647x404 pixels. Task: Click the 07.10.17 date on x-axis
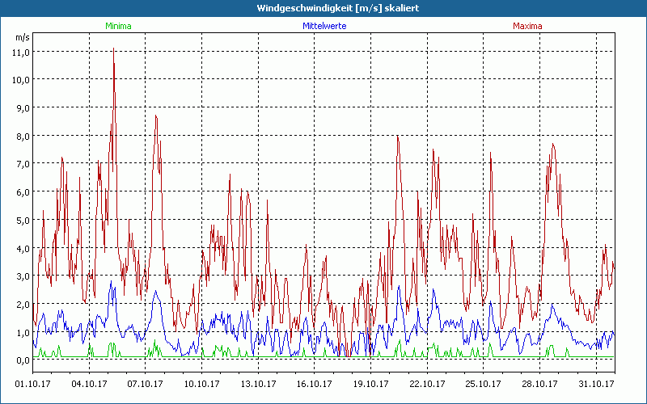click(x=146, y=384)
